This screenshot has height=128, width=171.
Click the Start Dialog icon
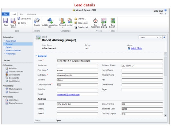[104, 21]
